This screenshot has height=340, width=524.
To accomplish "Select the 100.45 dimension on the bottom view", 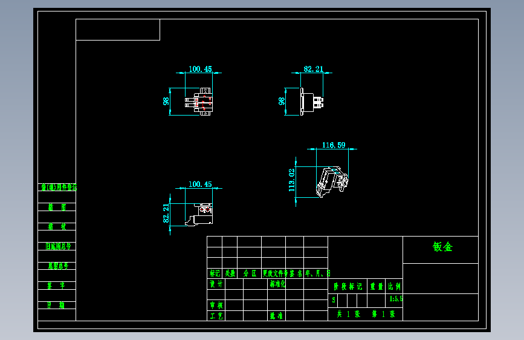I will (x=200, y=185).
